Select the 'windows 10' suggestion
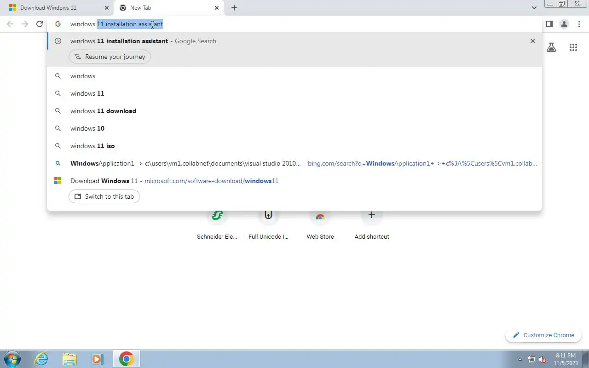 (x=294, y=128)
